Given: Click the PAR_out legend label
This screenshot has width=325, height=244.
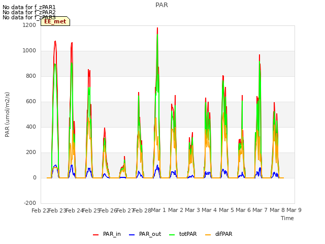Looking at the screenshot, I should (x=150, y=234).
